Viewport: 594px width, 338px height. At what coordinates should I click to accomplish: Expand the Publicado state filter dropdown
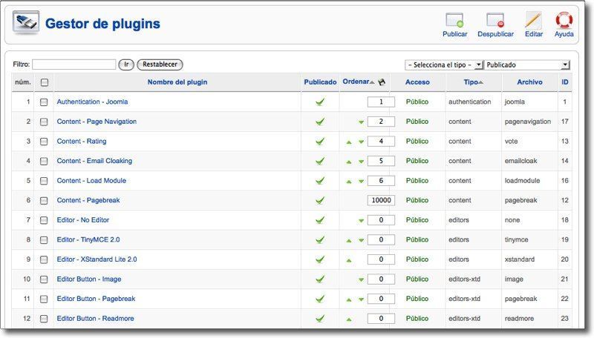click(x=528, y=65)
